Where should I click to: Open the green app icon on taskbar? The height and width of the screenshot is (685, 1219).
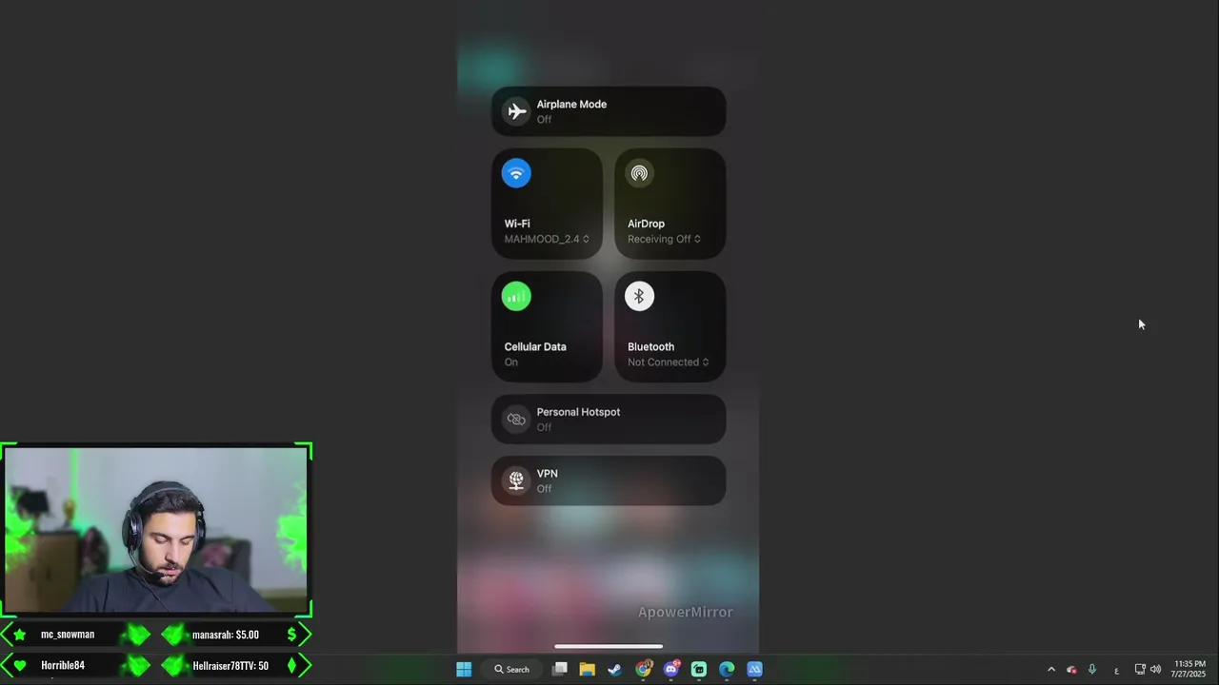pos(699,669)
